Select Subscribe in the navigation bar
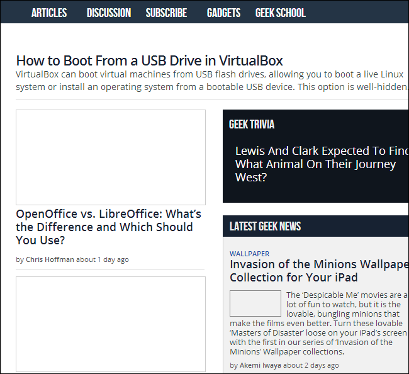Viewport: 409px width, 374px height. [166, 13]
